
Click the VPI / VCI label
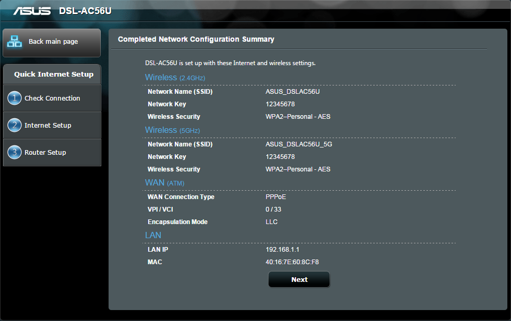coord(160,209)
